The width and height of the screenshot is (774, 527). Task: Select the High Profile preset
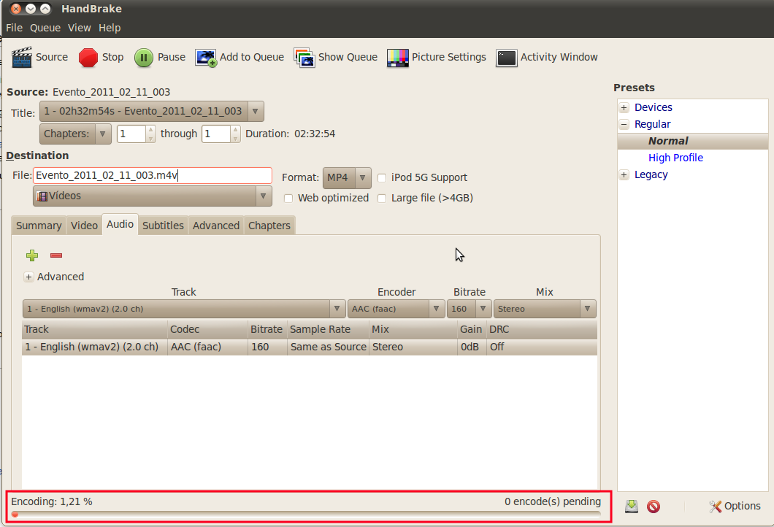click(675, 158)
